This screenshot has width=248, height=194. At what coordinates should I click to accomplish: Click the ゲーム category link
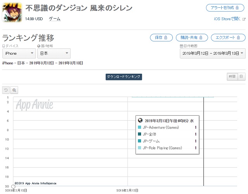pos(55,19)
